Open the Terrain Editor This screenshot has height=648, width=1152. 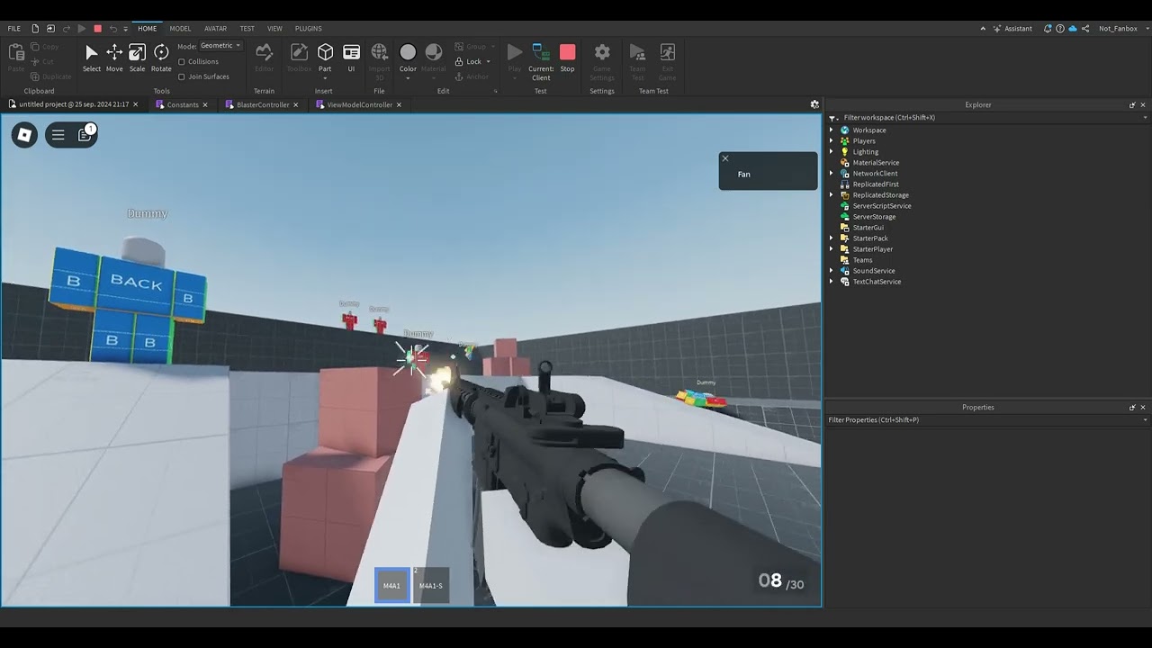coord(264,58)
